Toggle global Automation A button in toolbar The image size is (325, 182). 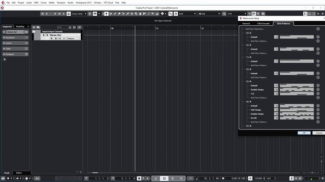click(63, 14)
